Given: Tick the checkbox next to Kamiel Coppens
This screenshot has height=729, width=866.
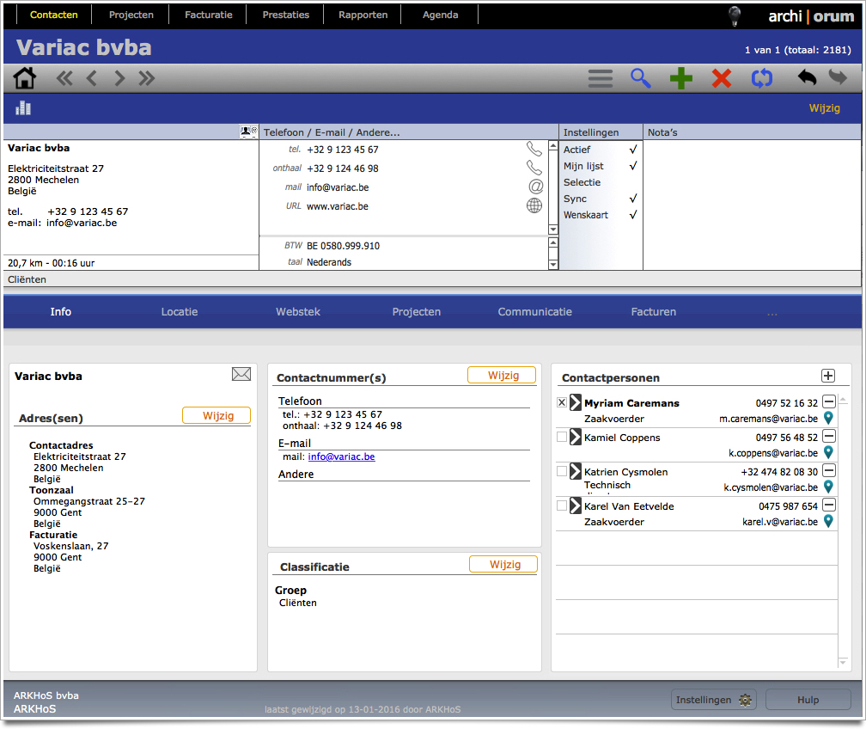Looking at the screenshot, I should coord(562,437).
